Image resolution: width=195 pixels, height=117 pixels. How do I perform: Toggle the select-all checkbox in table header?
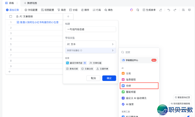click(11, 16)
